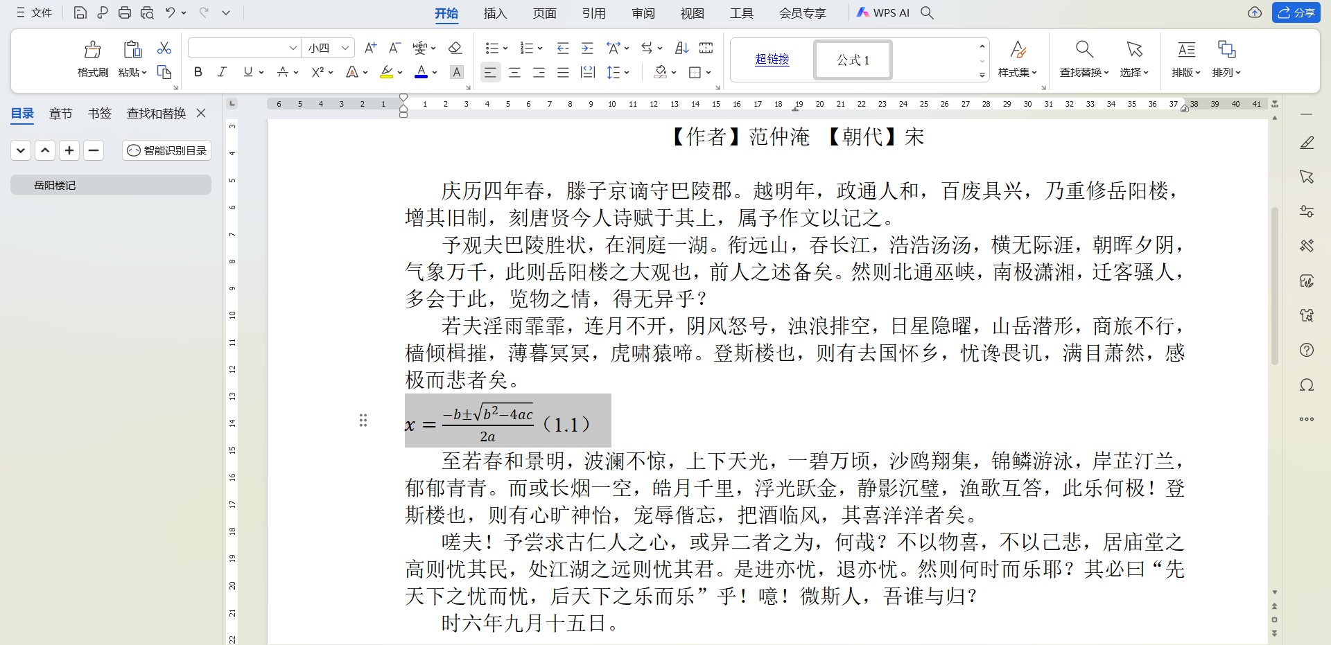Open quick access toolbar customize chevron
The image size is (1331, 645).
(x=226, y=12)
